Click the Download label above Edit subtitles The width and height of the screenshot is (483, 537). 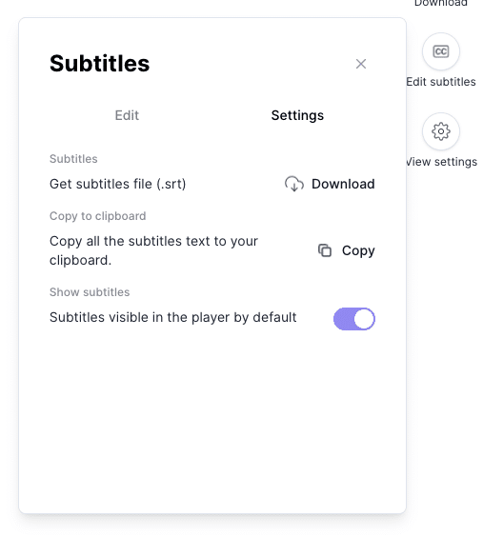pyautogui.click(x=441, y=3)
